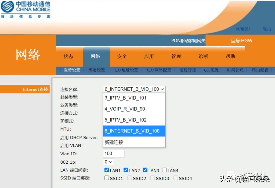Enable the LAN4 checkbox
Viewport: 275px width, 188px height.
164,170
